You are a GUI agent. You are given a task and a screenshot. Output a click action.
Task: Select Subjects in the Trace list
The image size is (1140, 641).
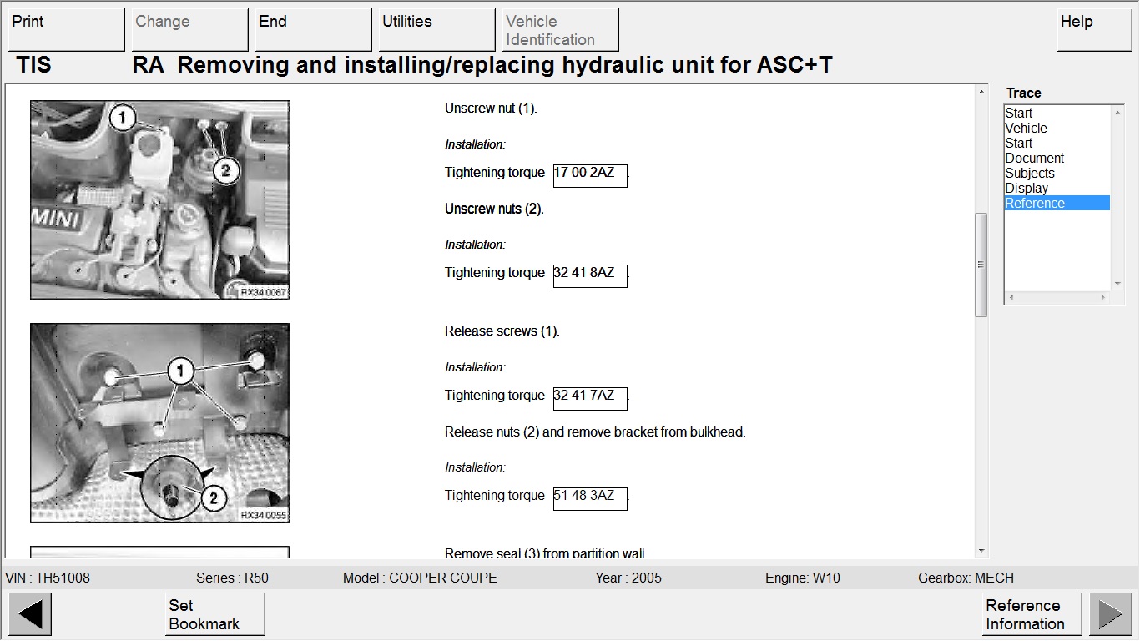tap(1030, 174)
